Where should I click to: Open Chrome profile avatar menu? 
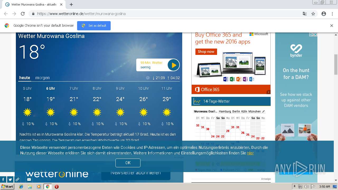click(x=324, y=14)
